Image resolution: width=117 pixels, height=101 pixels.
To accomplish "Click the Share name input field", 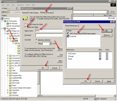I will point(49,31).
